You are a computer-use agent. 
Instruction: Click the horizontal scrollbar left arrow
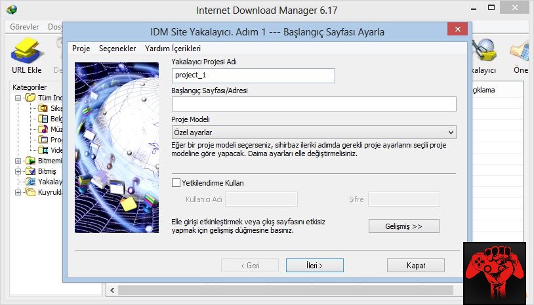point(112,291)
